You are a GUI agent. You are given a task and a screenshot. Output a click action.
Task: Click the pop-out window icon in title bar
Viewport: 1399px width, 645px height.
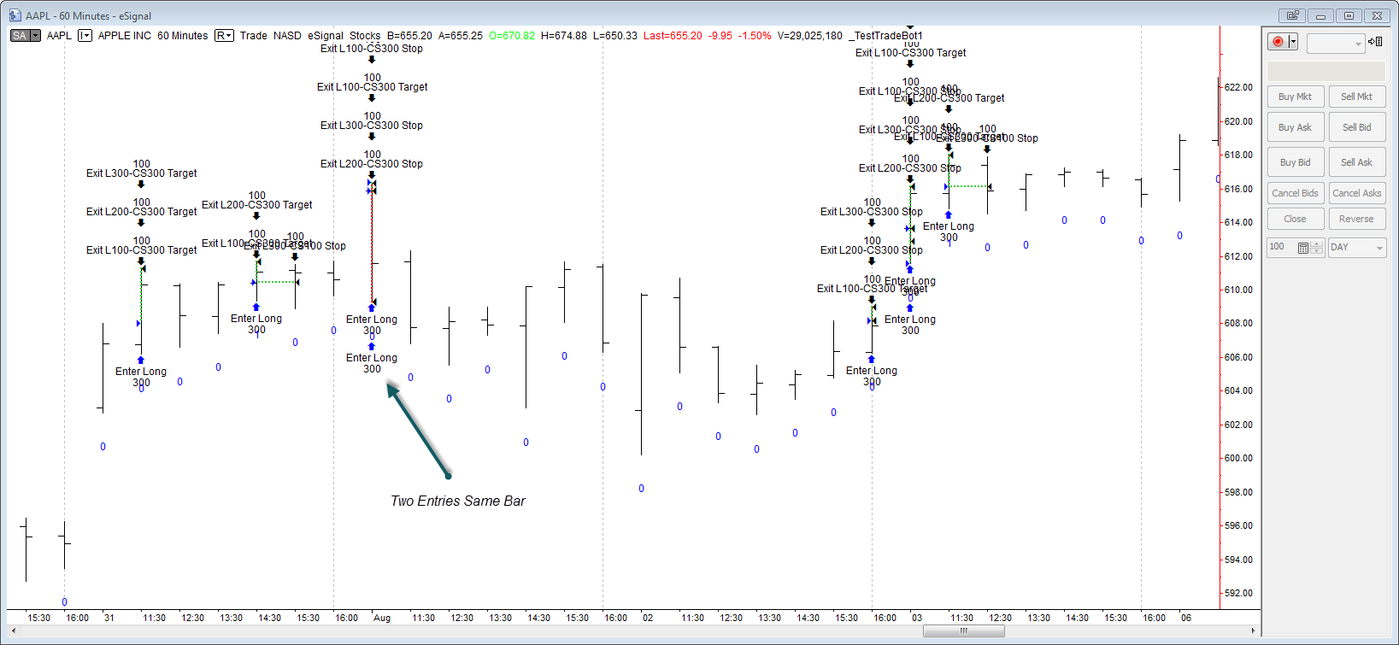[1292, 15]
